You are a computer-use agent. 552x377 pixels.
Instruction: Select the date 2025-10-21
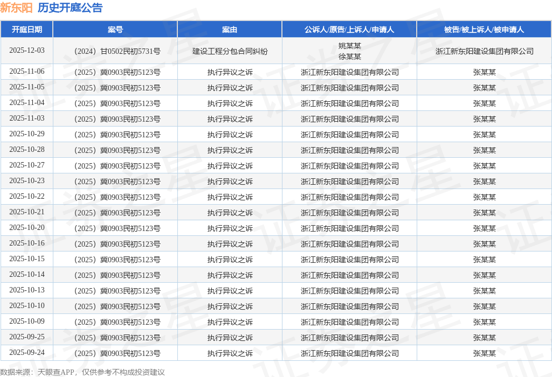pyautogui.click(x=27, y=212)
